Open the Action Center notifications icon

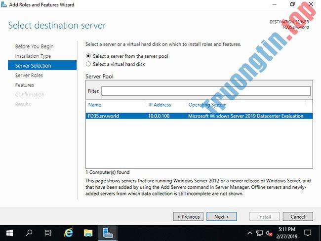tap(308, 233)
